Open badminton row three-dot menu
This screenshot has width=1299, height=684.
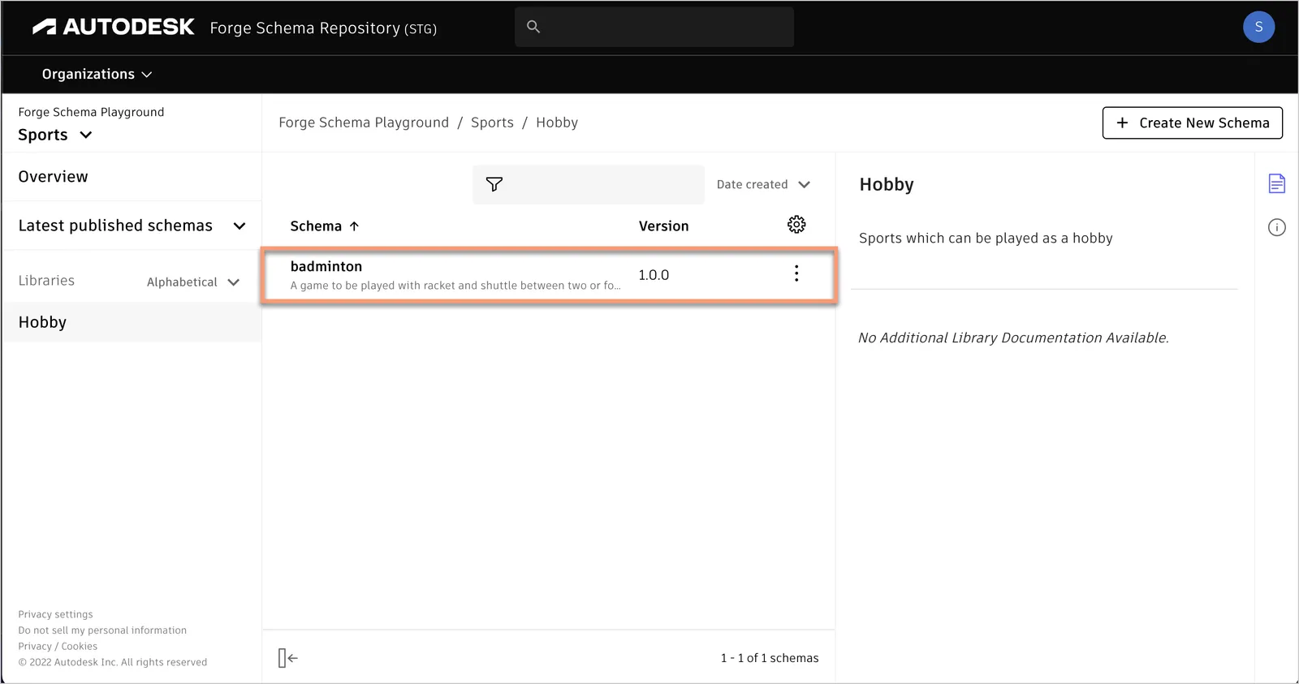click(796, 273)
